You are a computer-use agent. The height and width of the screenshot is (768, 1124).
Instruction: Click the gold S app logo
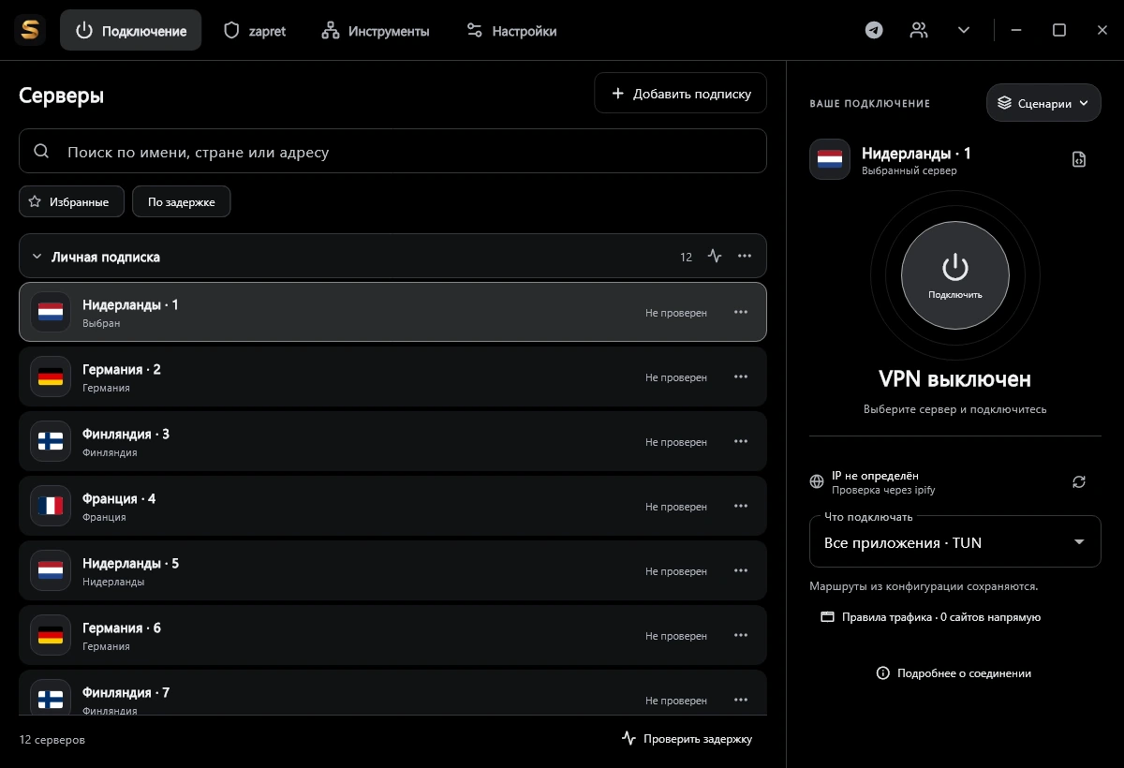(x=31, y=30)
